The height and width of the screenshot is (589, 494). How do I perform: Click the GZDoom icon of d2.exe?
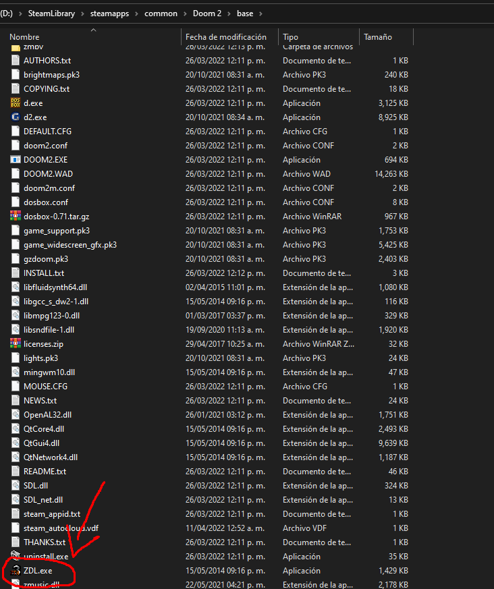tap(16, 117)
